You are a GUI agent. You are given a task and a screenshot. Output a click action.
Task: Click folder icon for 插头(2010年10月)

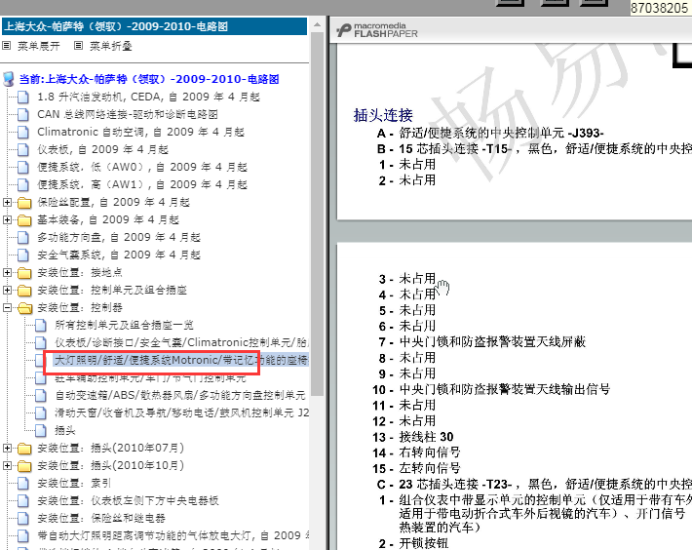pos(24,466)
